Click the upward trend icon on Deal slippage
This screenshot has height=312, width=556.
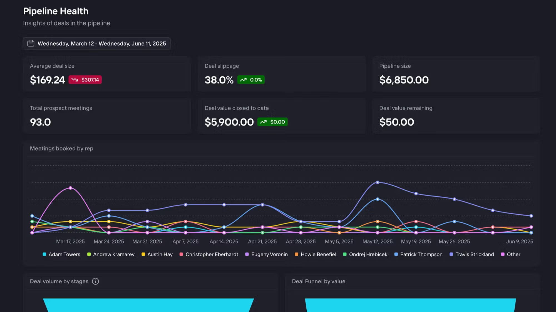(x=243, y=80)
